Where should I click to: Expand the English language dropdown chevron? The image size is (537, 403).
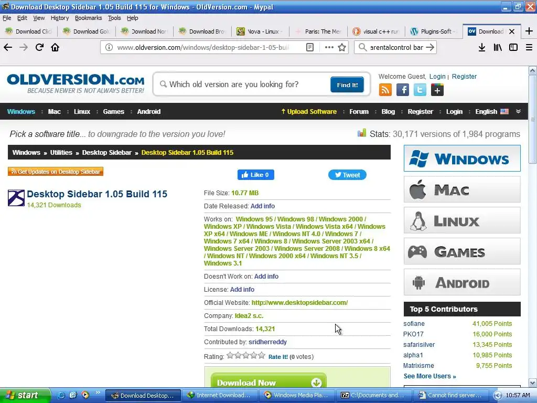point(518,111)
